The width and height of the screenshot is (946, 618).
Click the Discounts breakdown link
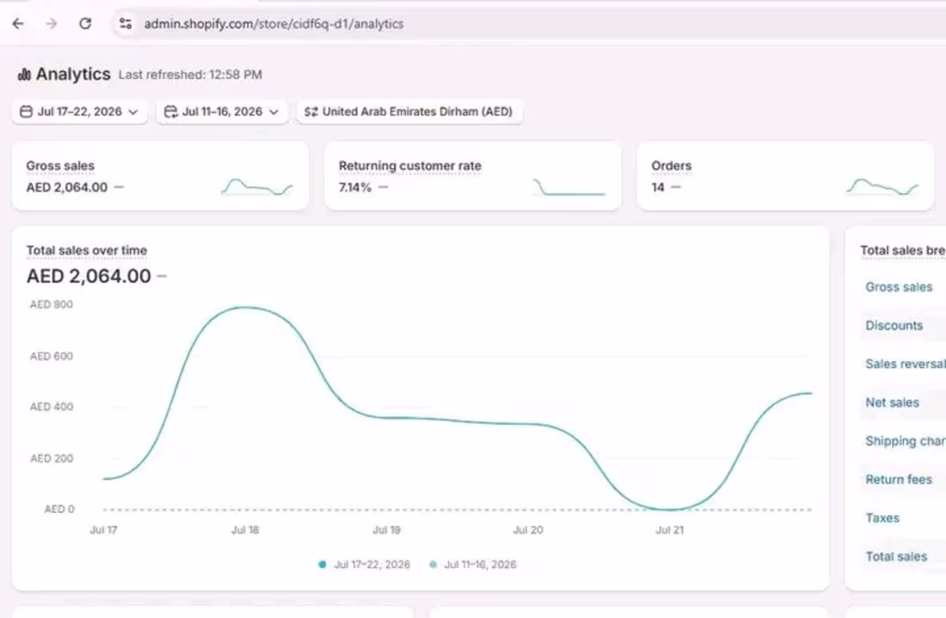pyautogui.click(x=894, y=325)
